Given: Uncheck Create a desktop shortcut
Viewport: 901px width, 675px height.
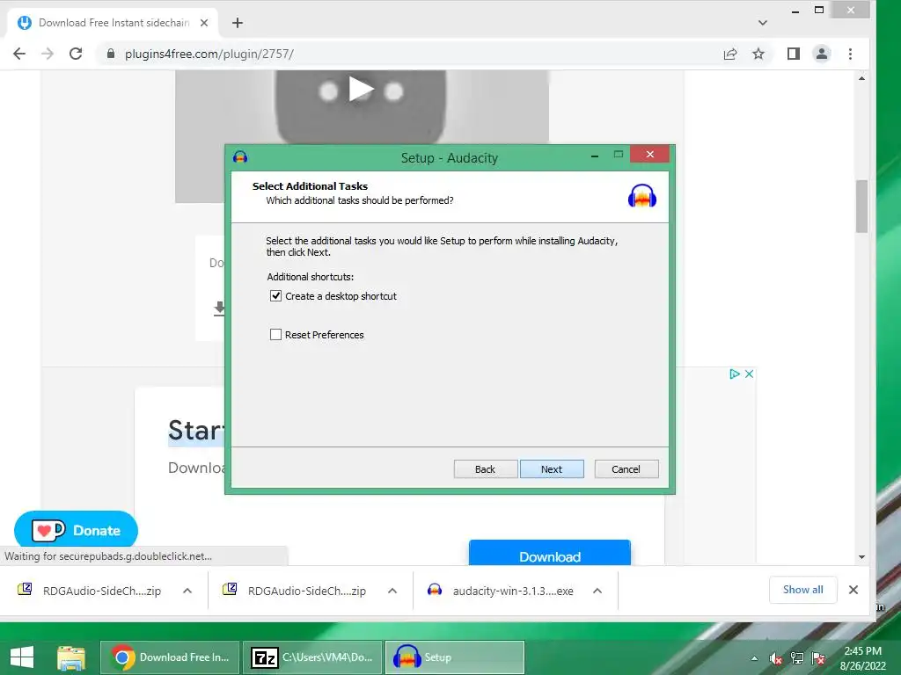Looking at the screenshot, I should point(275,296).
